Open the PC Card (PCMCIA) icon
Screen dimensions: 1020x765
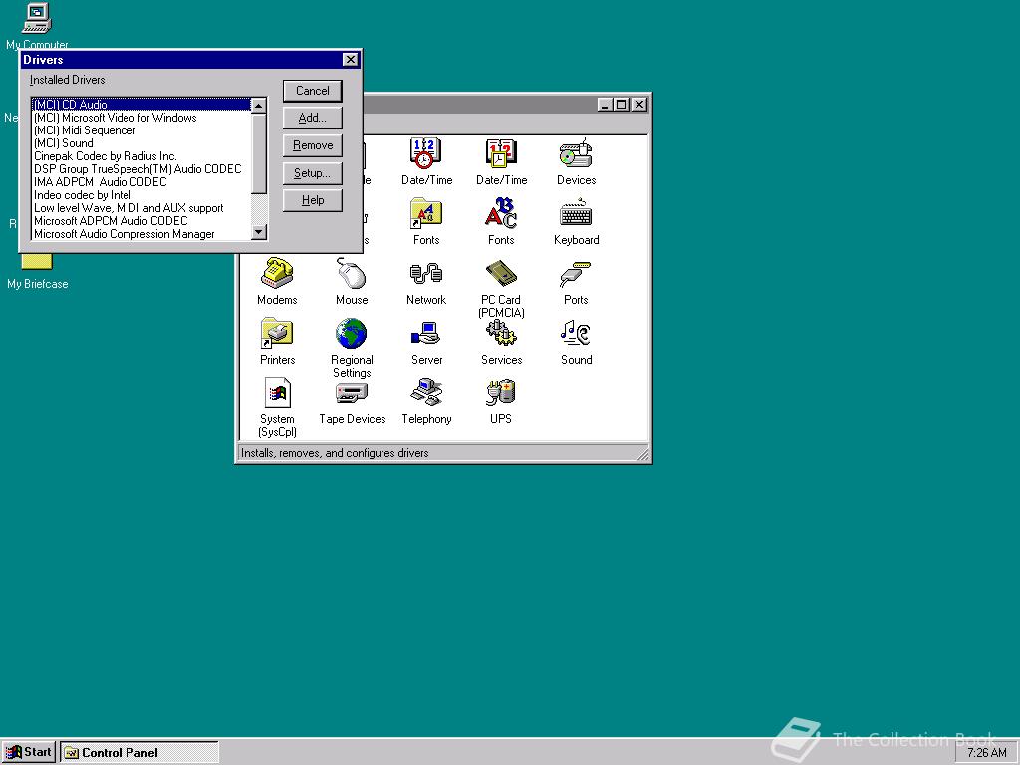coord(501,273)
